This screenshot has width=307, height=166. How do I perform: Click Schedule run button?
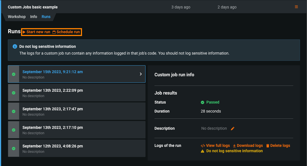[66, 32]
